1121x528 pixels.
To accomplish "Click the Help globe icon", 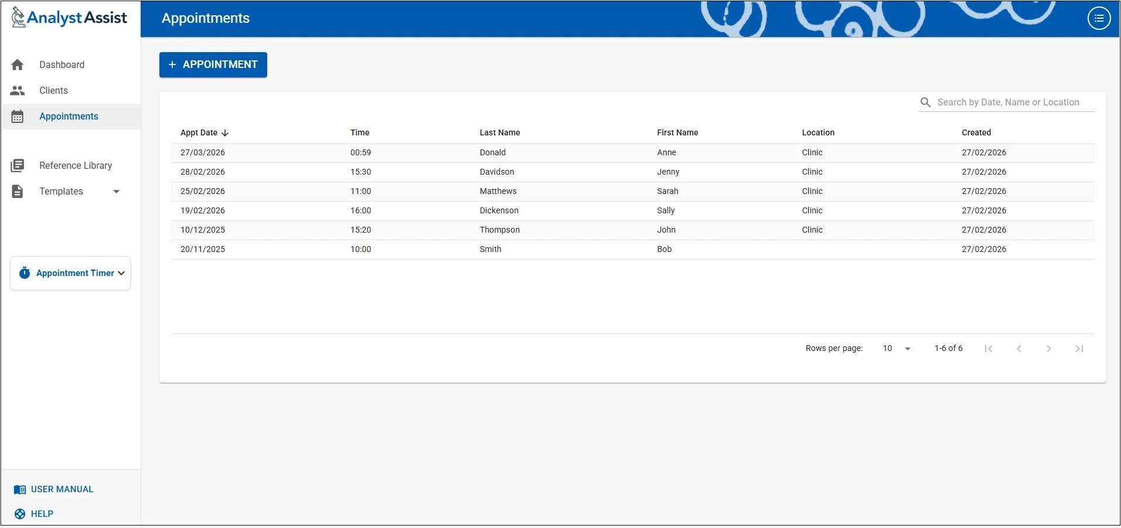I will pyautogui.click(x=20, y=513).
